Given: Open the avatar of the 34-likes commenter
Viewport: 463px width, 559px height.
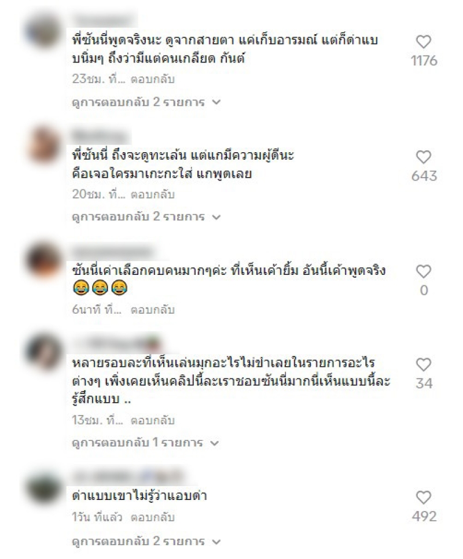Looking at the screenshot, I should [x=43, y=351].
